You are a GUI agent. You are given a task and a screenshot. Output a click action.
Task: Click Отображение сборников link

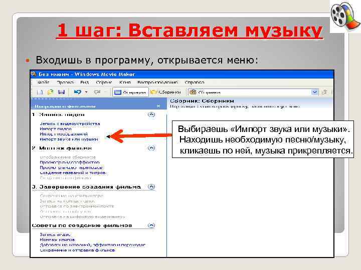(x=68, y=157)
